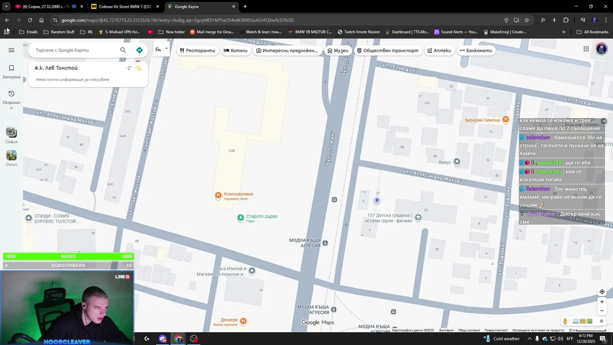Click the address bar URL
Screen dimensions: 613x345
(x=177, y=20)
